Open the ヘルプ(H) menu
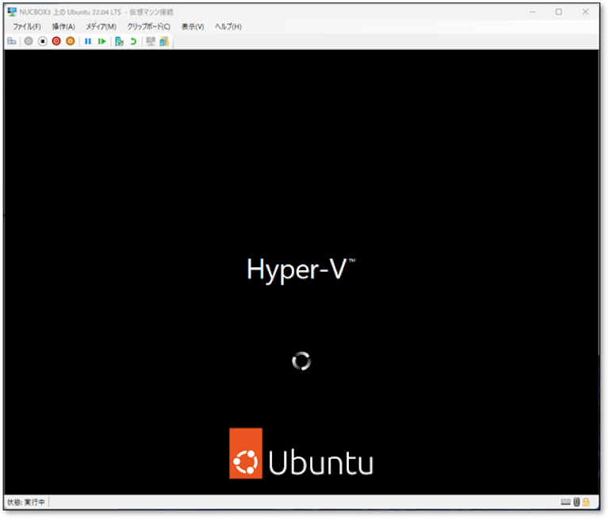Image resolution: width=609 pixels, height=519 pixels. [x=228, y=26]
